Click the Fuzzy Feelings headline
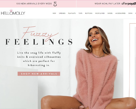 pos(39,36)
